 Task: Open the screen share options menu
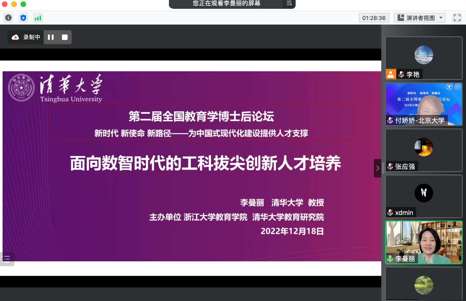click(289, 4)
